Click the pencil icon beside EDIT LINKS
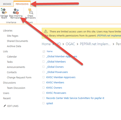The width and height of the screenshot is (121, 120). coord(5,106)
